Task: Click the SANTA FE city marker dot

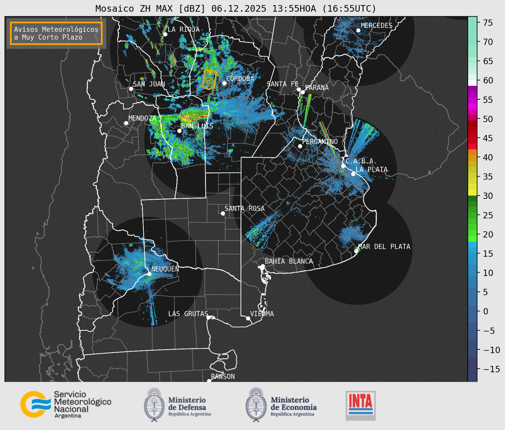Action: point(299,89)
